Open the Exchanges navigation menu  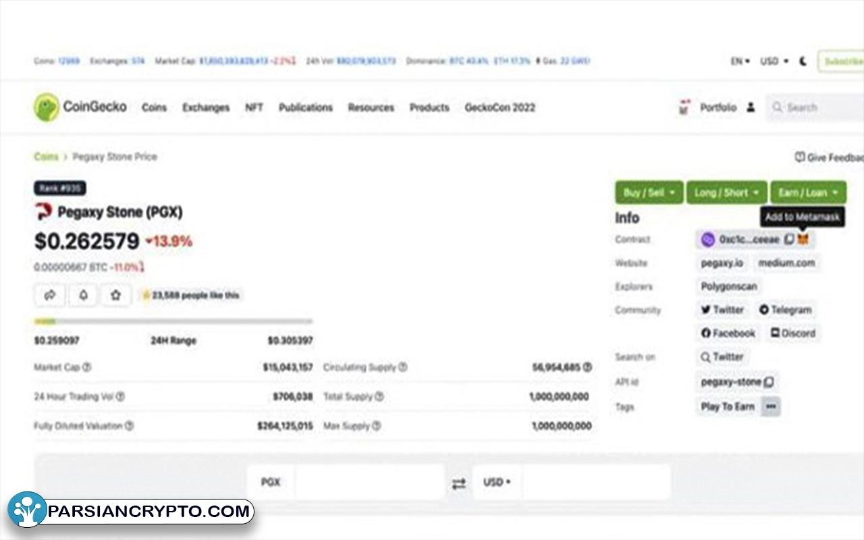[x=206, y=107]
